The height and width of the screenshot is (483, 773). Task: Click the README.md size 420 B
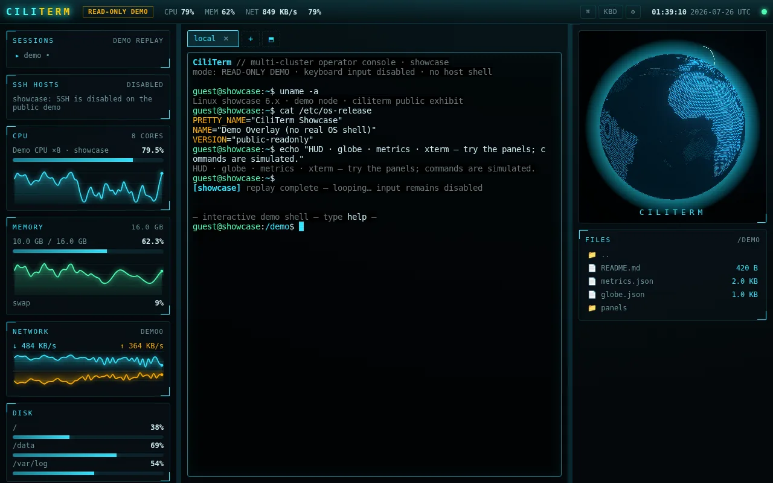[x=746, y=268]
